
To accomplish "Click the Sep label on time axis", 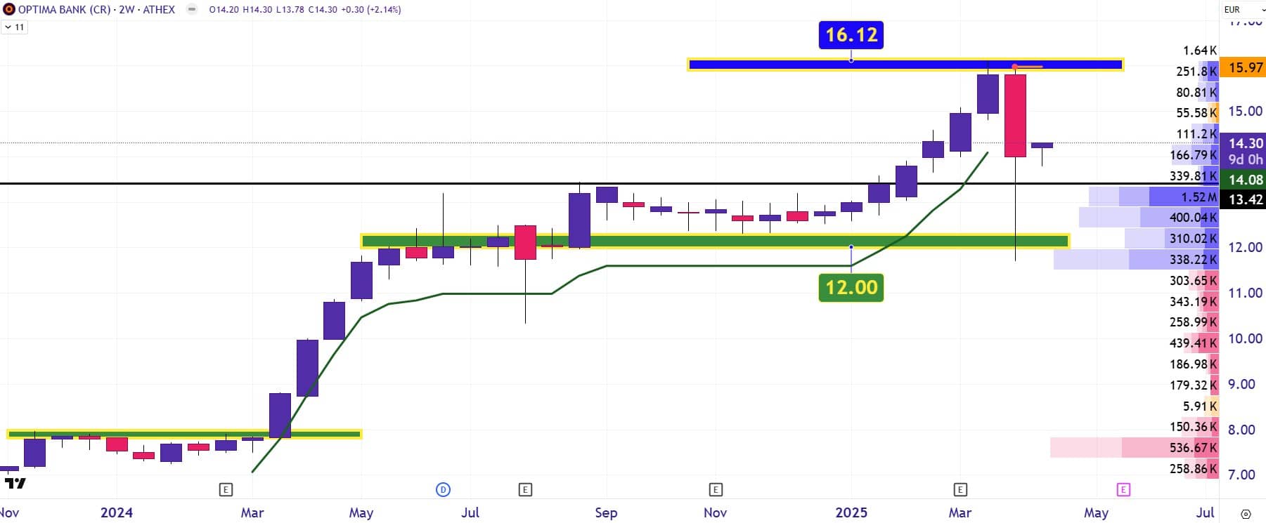I will [x=606, y=512].
